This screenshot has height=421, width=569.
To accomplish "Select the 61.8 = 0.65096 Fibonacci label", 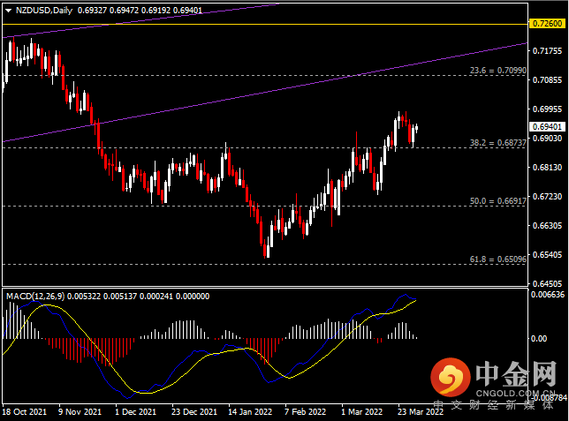I will pyautogui.click(x=498, y=259).
